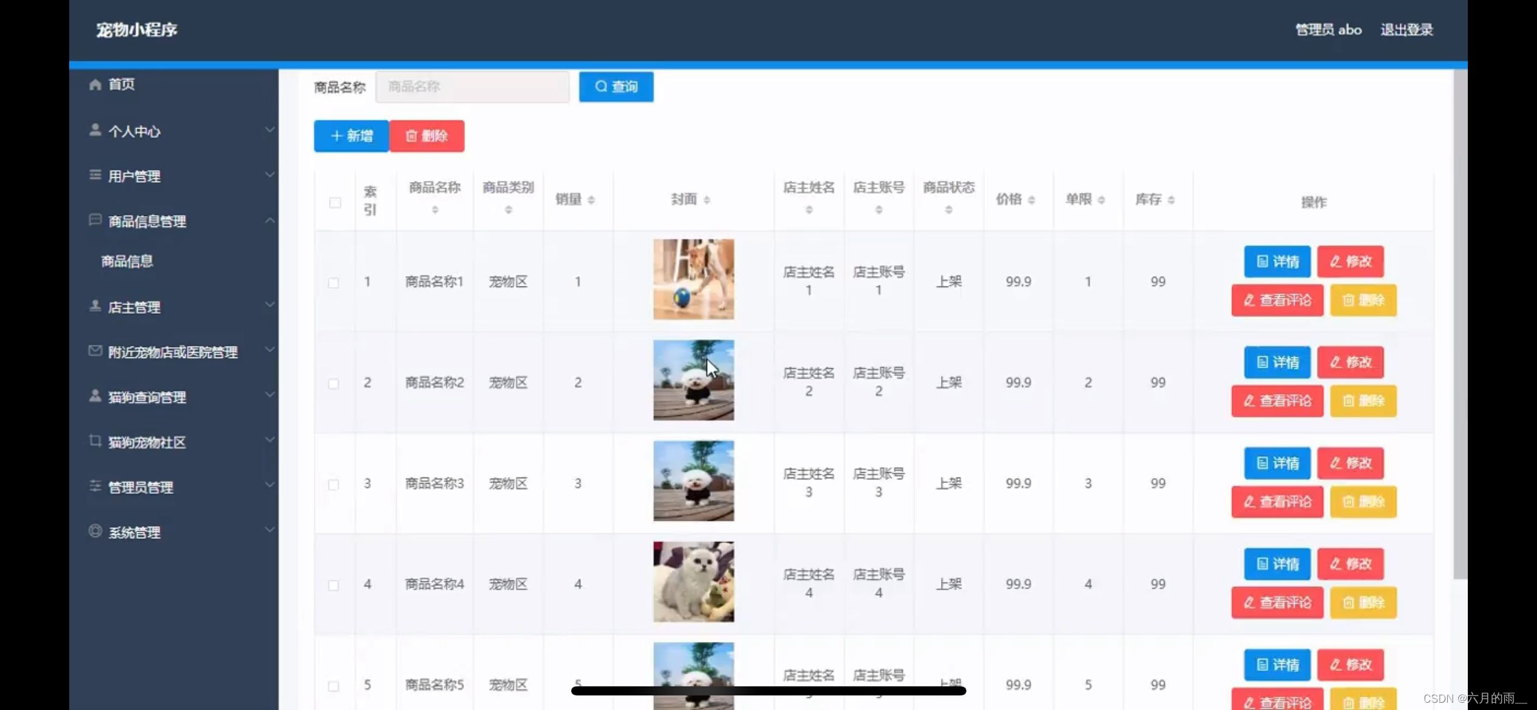Toggle the select-all header checkbox
Screen dimensions: 1537x710
pos(335,202)
